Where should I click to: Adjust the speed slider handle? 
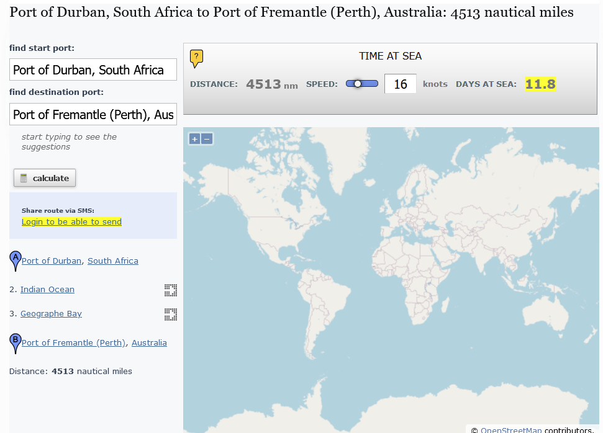point(358,84)
